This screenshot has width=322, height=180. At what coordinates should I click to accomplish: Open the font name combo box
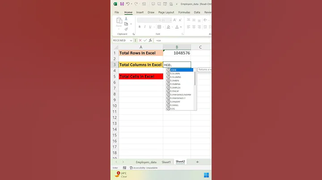[148, 20]
